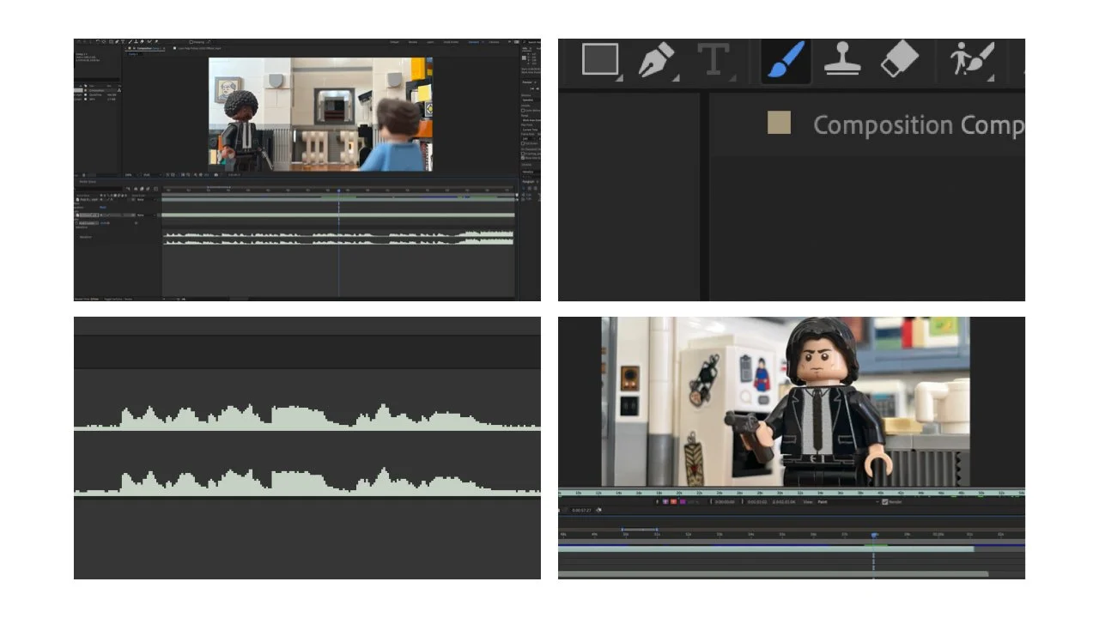Select the Type tool
This screenshot has height=618, width=1099.
click(x=713, y=60)
